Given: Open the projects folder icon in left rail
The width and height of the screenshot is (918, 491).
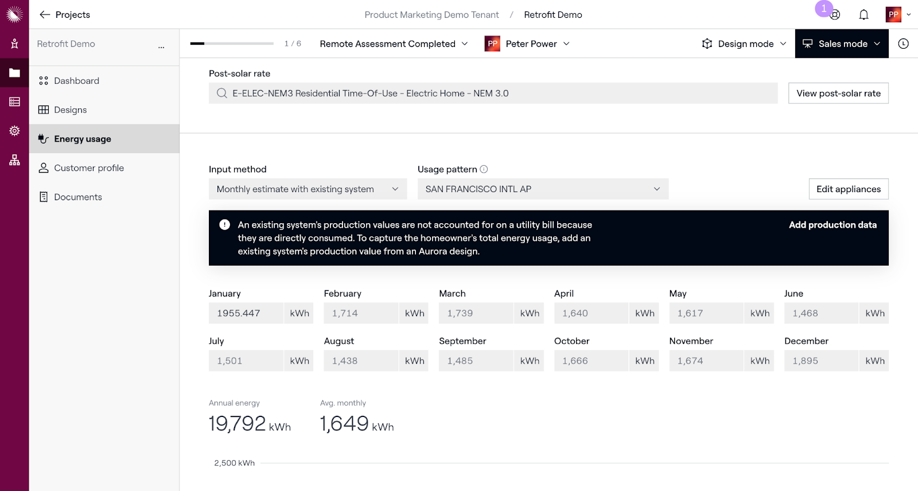Looking at the screenshot, I should coord(14,73).
